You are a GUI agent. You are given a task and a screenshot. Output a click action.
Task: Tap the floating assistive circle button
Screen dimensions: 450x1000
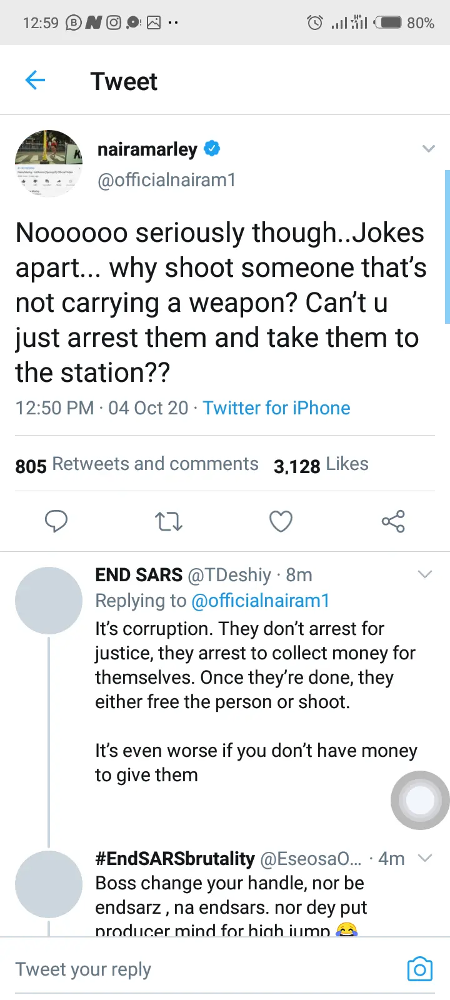pos(420,800)
